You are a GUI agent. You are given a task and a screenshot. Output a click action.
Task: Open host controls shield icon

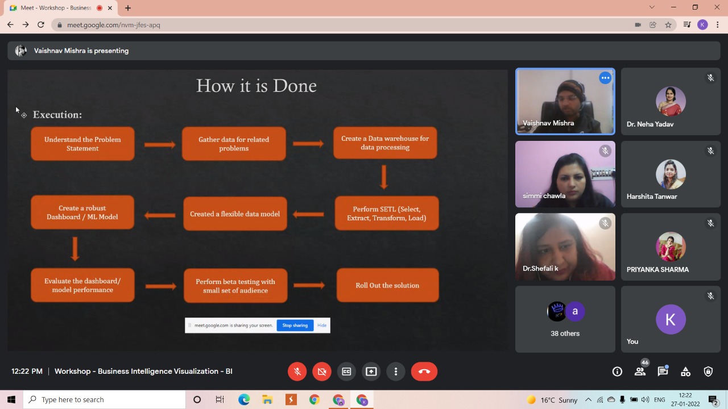[708, 372]
